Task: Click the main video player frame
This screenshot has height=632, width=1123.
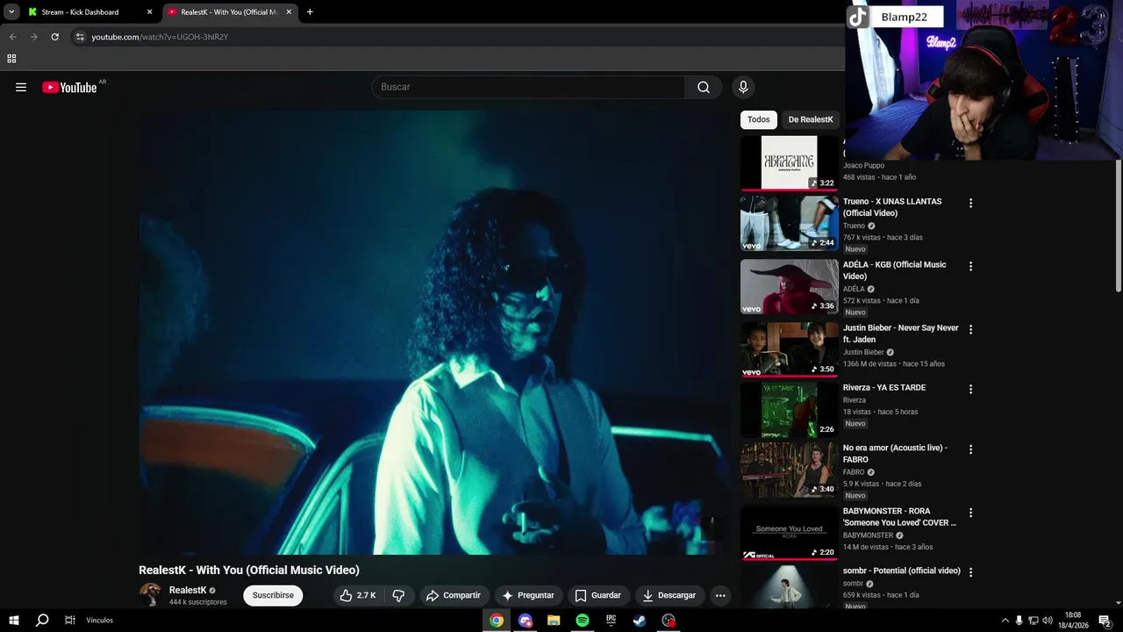Action: [x=434, y=333]
